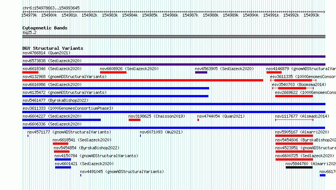Viewport: 336px width, 190px height.
Task: Click red bar under esv2669622
Action: [294, 96]
